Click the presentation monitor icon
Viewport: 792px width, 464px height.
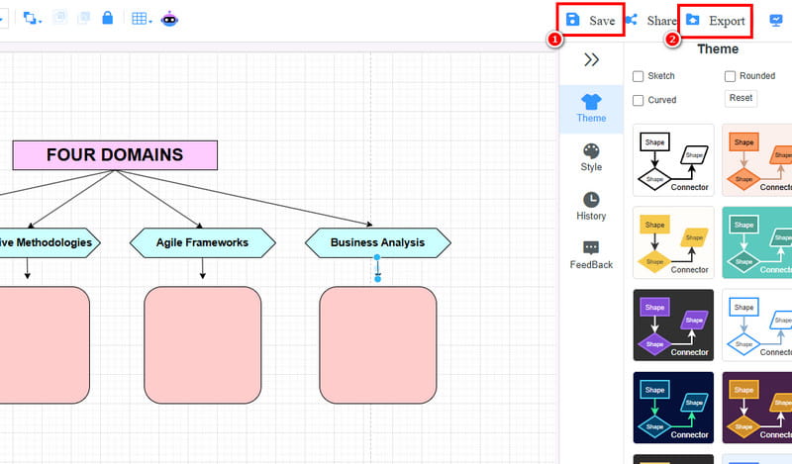[x=776, y=20]
